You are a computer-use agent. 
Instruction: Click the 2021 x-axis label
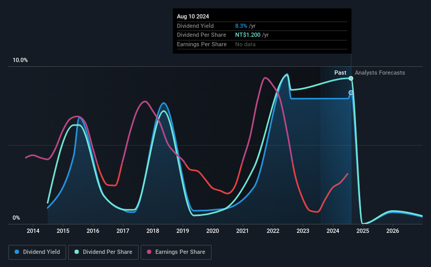point(243,231)
